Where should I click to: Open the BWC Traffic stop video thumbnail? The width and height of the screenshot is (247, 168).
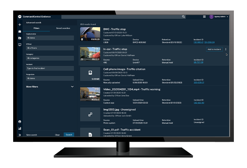[90, 34]
